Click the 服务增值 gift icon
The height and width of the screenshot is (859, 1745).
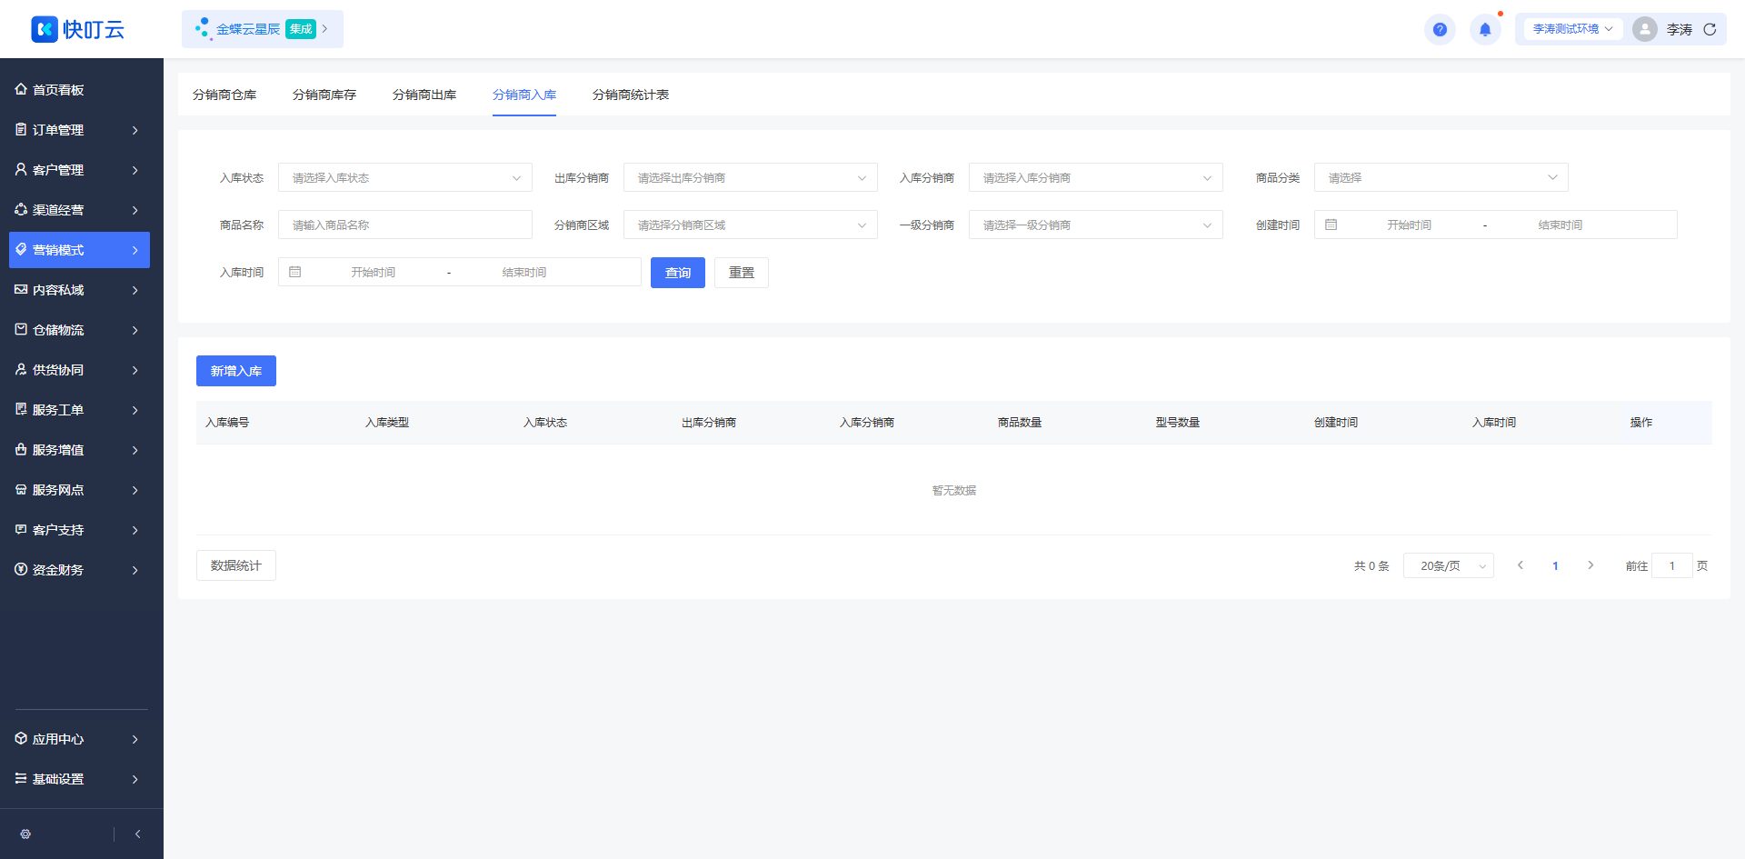click(x=21, y=449)
